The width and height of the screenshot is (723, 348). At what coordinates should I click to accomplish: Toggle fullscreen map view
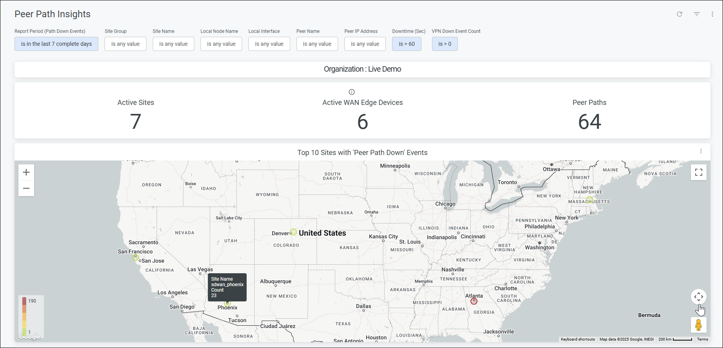point(698,172)
